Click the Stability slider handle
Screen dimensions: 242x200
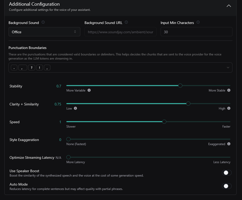point(180,86)
